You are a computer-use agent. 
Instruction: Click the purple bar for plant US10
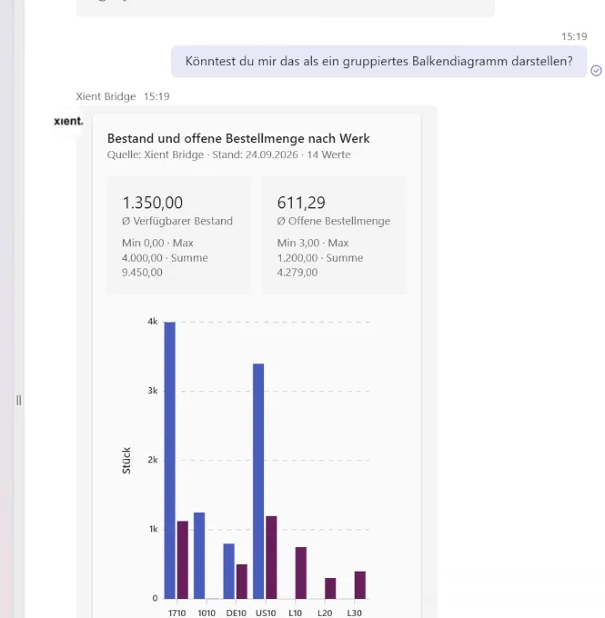pos(271,557)
